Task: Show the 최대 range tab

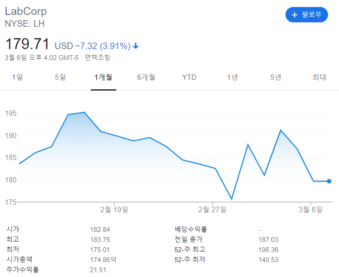Action: point(319,77)
